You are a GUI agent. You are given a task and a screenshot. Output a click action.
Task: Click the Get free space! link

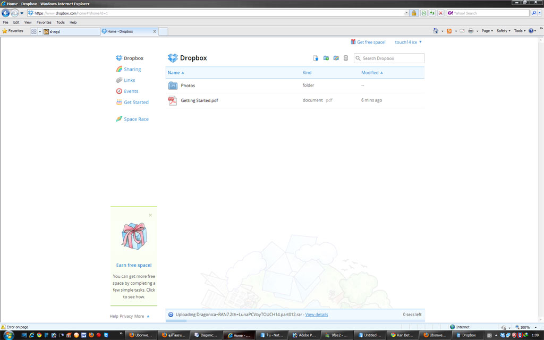(368, 42)
